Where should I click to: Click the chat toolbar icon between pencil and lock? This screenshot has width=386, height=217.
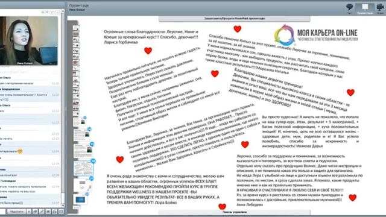(x=48, y=212)
